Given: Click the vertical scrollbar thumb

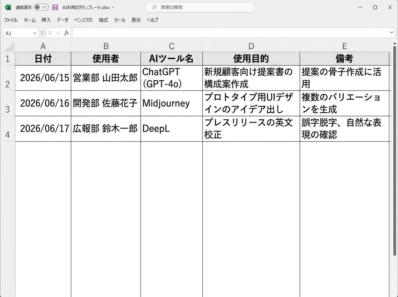Looking at the screenshot, I should [395, 151].
